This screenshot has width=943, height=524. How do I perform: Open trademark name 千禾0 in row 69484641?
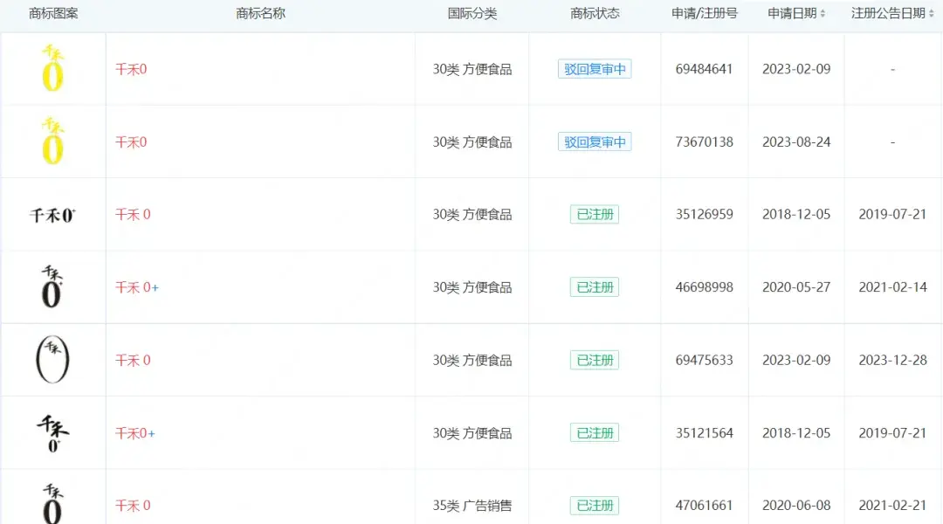click(131, 69)
